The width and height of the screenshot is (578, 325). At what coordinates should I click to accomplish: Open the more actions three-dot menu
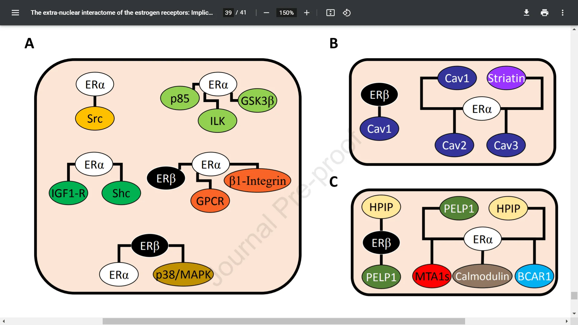click(x=562, y=13)
